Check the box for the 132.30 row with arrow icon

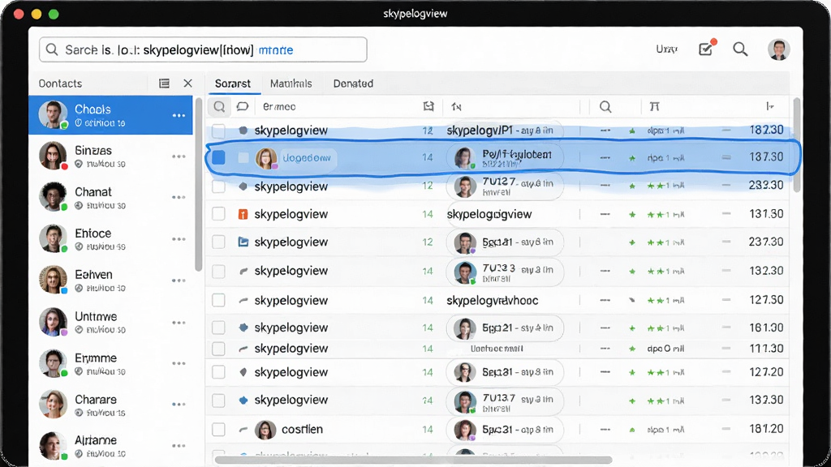click(x=218, y=271)
